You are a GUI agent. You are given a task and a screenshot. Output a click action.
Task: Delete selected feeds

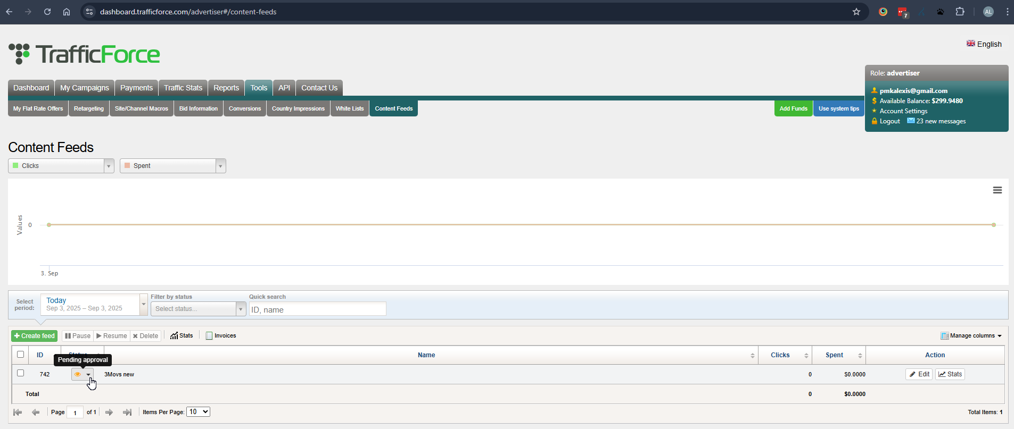pos(145,336)
